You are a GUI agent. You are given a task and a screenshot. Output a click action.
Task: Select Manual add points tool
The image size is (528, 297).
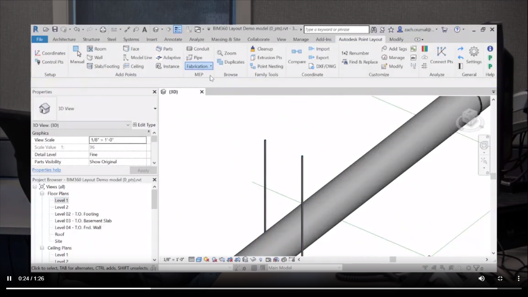tap(77, 55)
